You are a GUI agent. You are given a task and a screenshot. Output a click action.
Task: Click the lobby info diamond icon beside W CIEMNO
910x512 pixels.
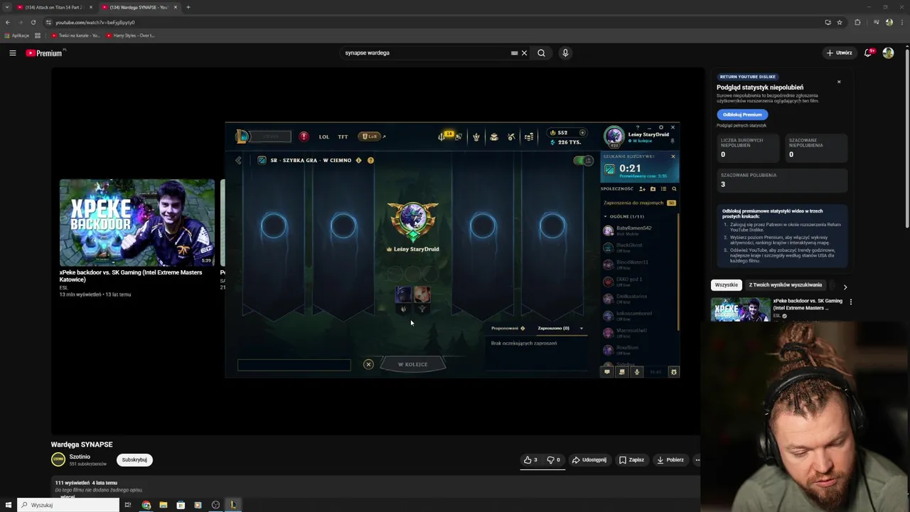tap(358, 160)
